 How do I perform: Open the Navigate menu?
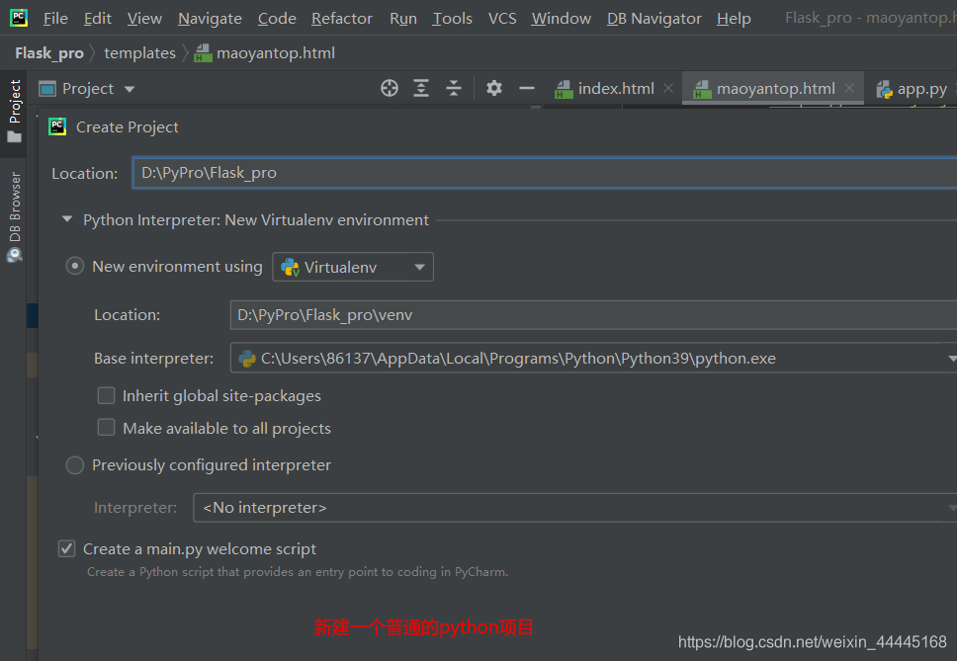(x=210, y=19)
